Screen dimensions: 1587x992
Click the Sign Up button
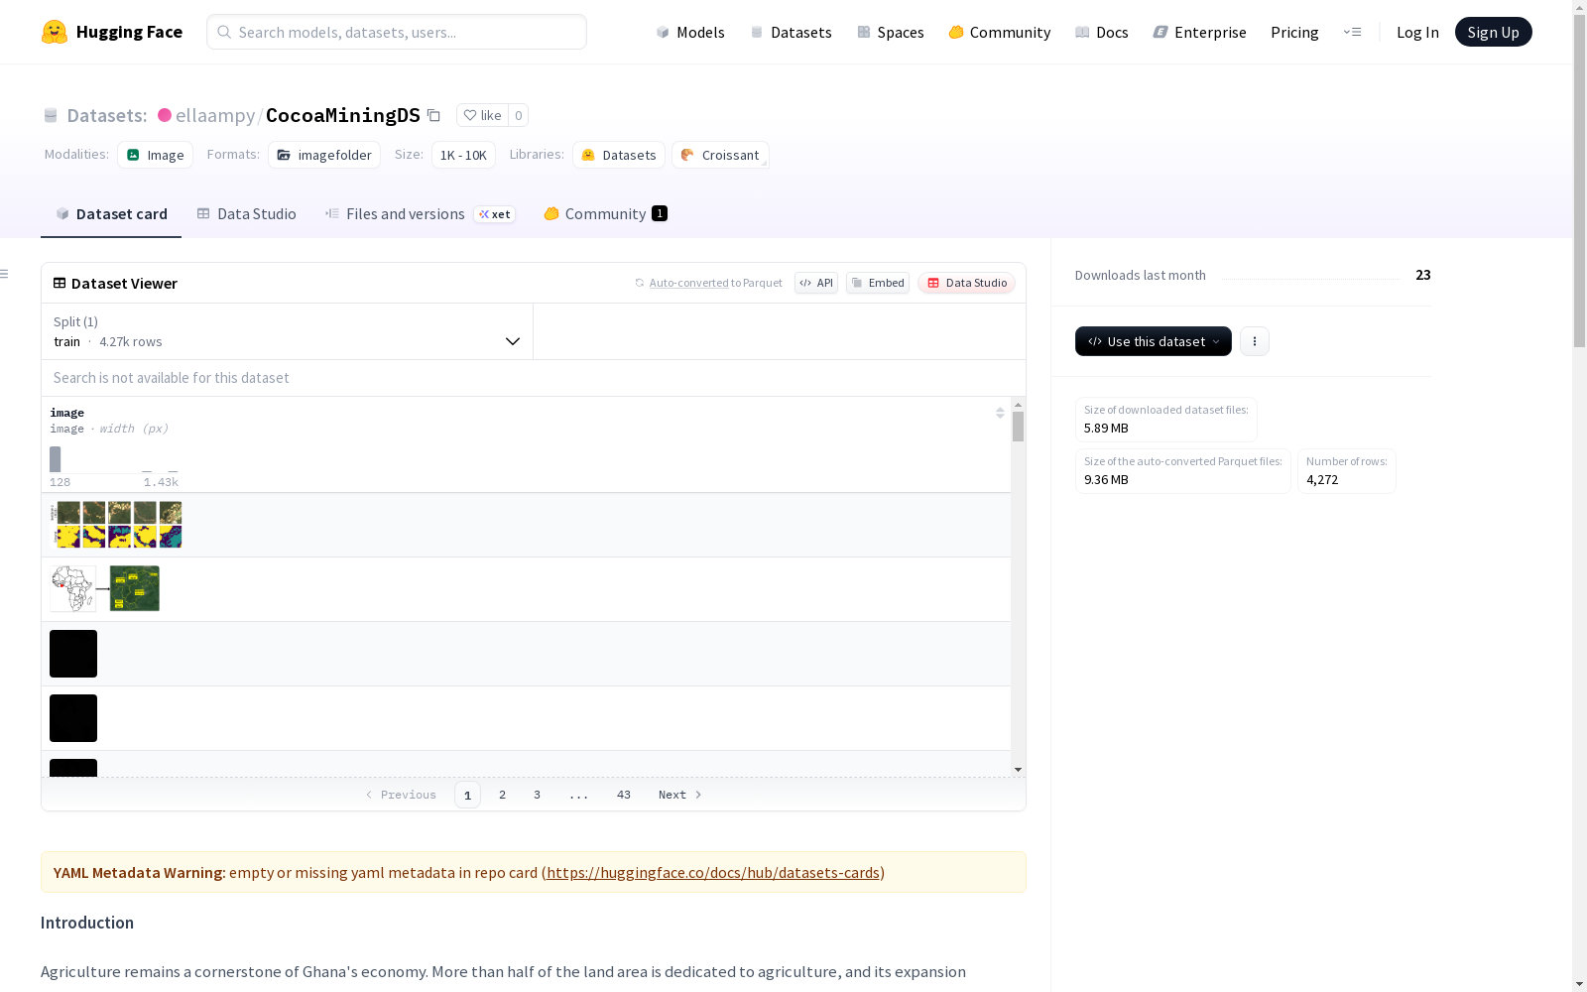tap(1493, 32)
